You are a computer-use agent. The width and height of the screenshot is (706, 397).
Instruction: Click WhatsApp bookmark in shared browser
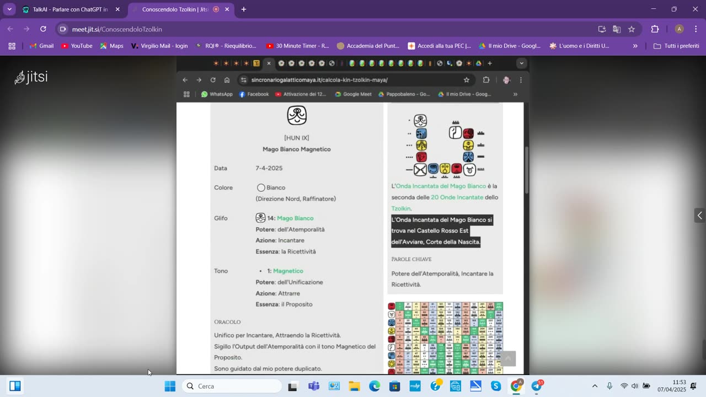pos(217,94)
